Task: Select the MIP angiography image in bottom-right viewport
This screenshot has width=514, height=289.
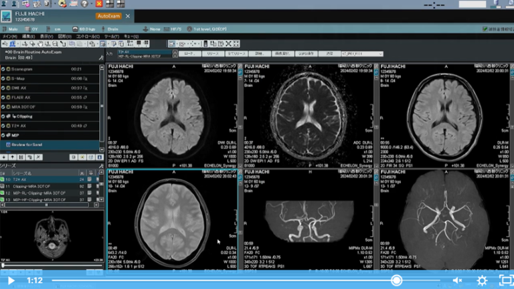Action: click(444, 221)
